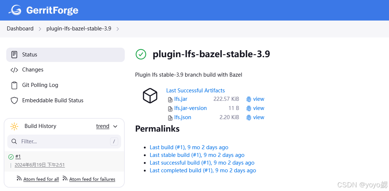Expand the Build History trend dropdown arrow
This screenshot has height=191, width=389.
point(115,126)
